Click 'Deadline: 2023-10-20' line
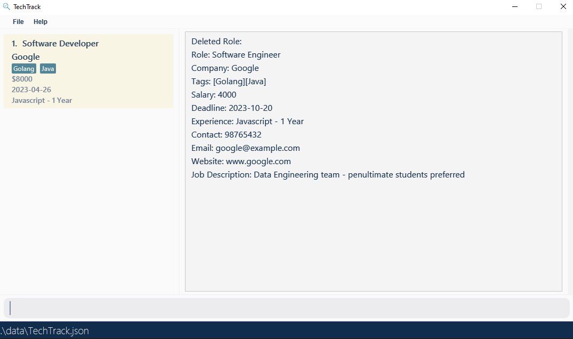The height and width of the screenshot is (339, 573). (232, 108)
